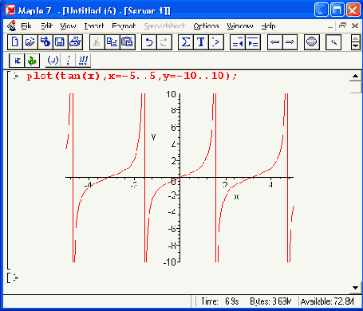Execute the worksheet with triple exclamation icon

[83, 61]
